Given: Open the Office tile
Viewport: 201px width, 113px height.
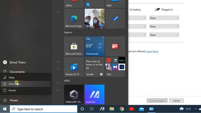Looking at the screenshot, I should 74,4.
